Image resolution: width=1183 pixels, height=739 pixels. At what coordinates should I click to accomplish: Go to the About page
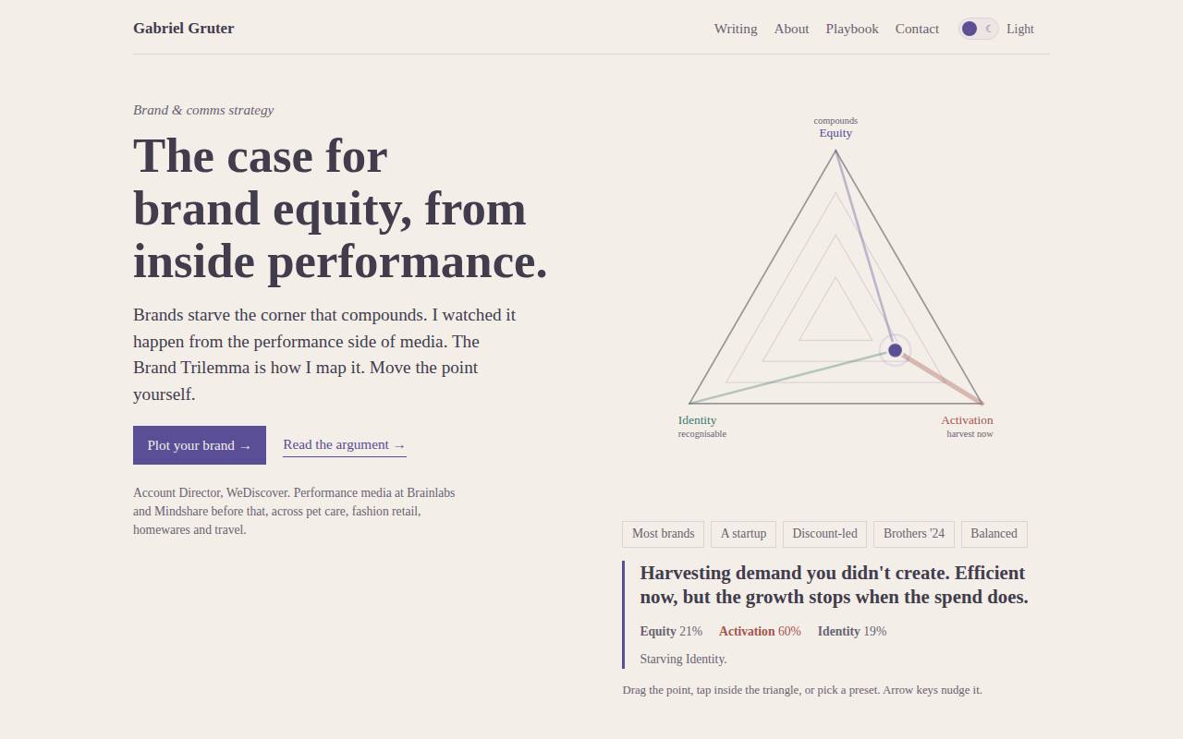pos(791,29)
